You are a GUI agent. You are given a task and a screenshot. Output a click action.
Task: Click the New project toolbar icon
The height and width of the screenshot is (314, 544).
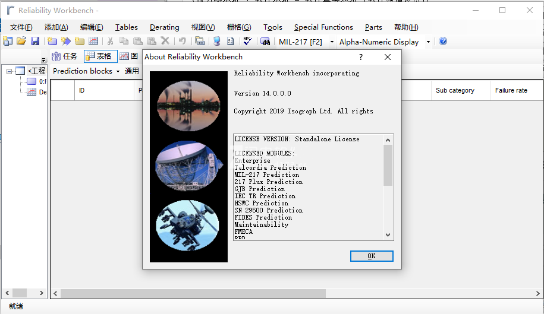(8, 41)
